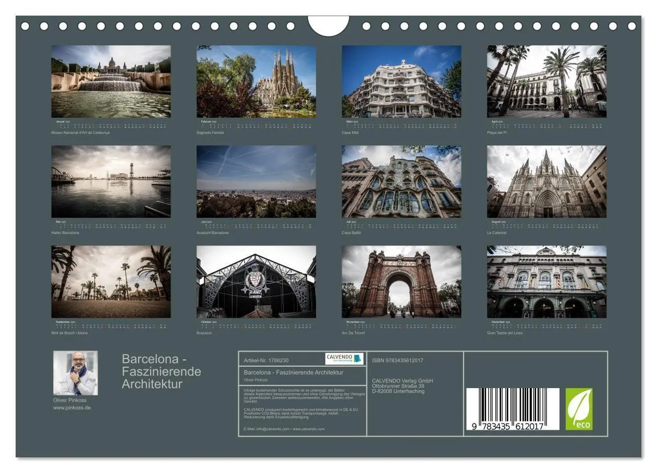Click the 'Boqueria' caption
This screenshot has width=657, height=473.
coord(204,333)
